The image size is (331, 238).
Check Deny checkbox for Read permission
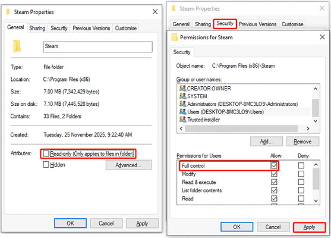coord(301,199)
